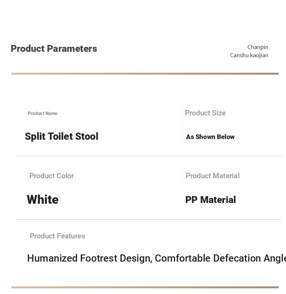Click the bottom gold gradient divider line

point(145,287)
